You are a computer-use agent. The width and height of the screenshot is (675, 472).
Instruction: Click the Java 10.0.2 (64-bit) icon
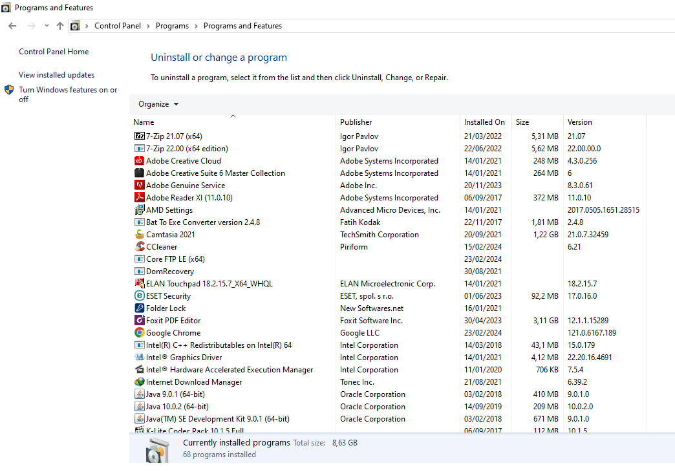pos(139,407)
